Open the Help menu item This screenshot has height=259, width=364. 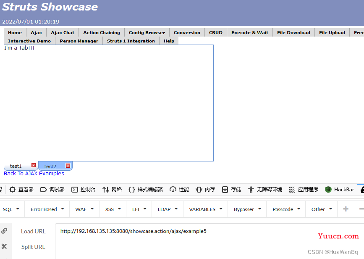click(169, 41)
